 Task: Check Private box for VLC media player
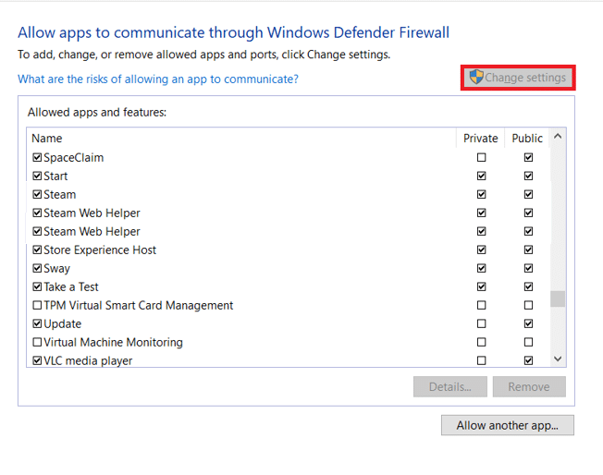[x=481, y=360]
